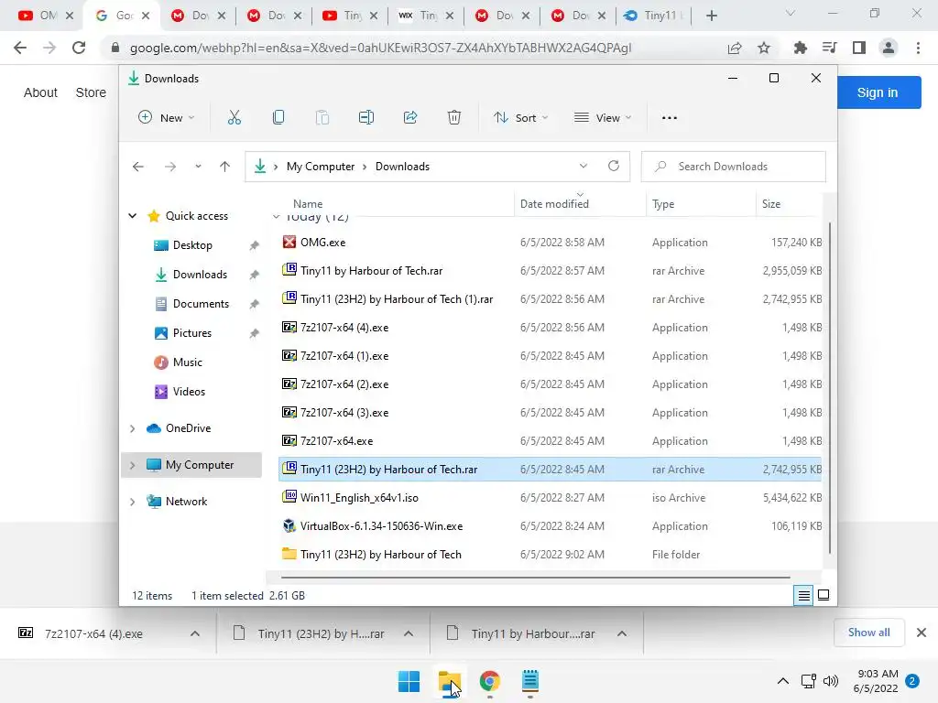This screenshot has height=703, width=938.
Task: Go back in File Explorer navigation
Action: pos(138,167)
